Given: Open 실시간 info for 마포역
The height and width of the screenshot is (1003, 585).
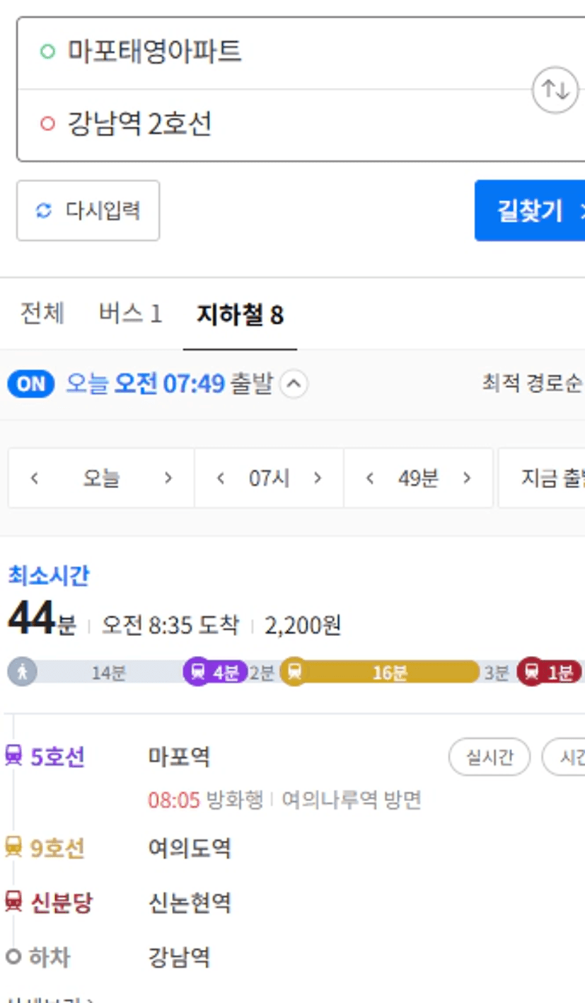Looking at the screenshot, I should [490, 757].
